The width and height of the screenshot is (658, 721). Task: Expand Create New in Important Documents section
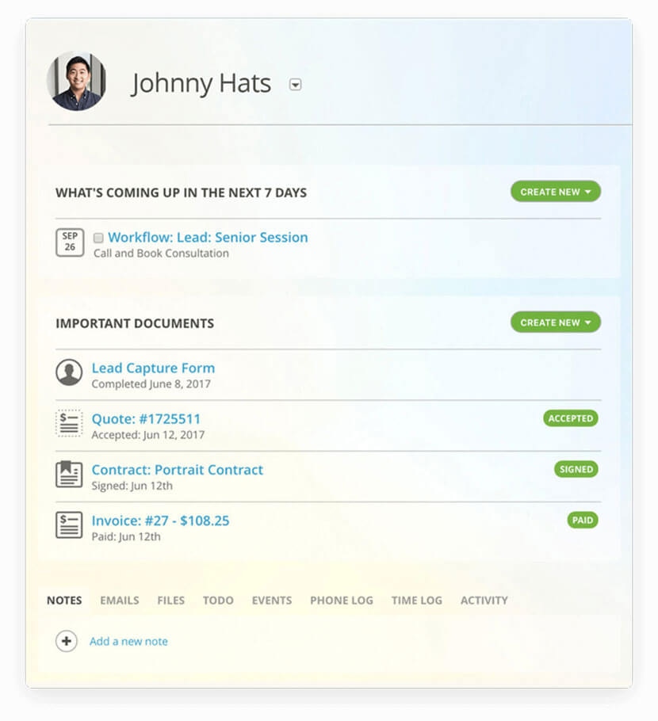click(x=555, y=322)
